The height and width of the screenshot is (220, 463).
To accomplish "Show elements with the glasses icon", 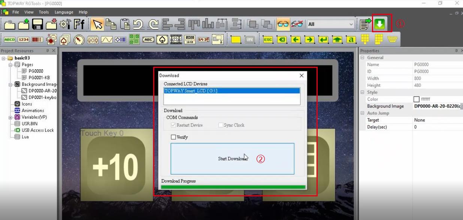I will 283,24.
